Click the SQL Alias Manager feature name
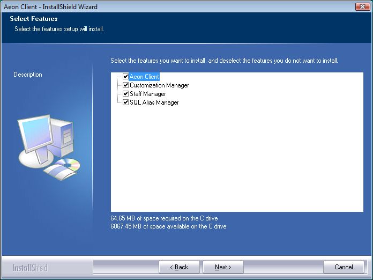The height and width of the screenshot is (280, 373). coord(154,102)
